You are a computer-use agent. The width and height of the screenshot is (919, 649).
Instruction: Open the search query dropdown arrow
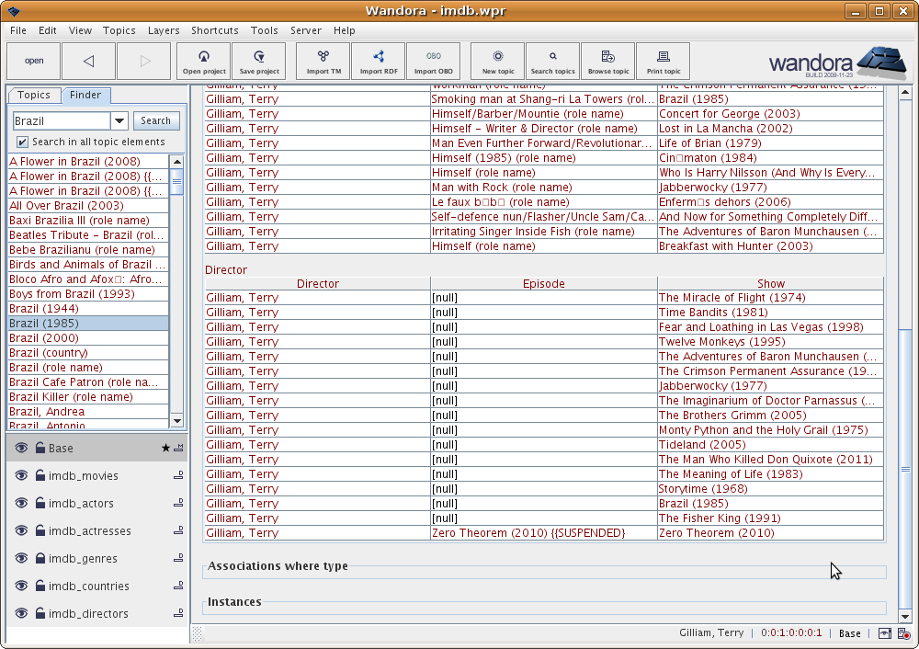click(119, 121)
